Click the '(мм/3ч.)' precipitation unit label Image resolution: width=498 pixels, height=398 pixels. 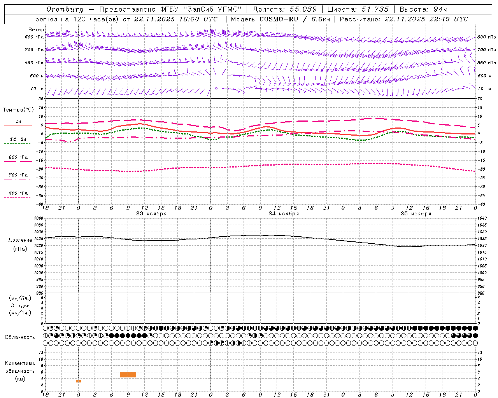pos(20,298)
